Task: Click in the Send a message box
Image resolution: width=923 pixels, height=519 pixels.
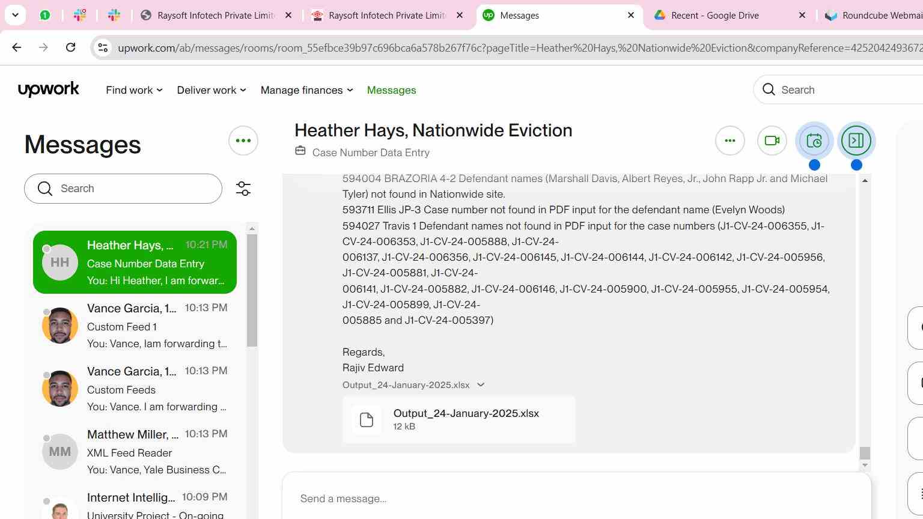Action: (577, 498)
